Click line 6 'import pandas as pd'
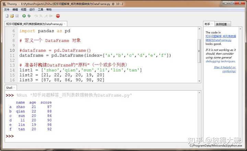247x151 pixels. [45, 31]
